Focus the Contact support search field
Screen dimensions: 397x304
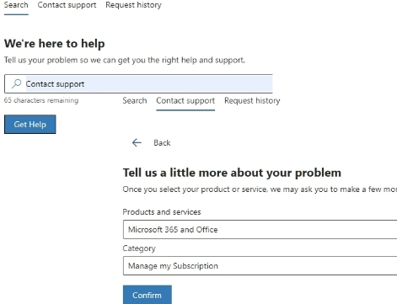pos(138,83)
